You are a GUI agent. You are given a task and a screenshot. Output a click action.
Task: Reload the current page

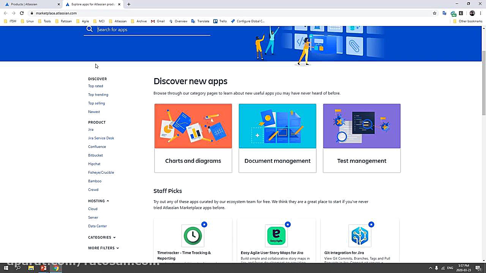tap(22, 13)
